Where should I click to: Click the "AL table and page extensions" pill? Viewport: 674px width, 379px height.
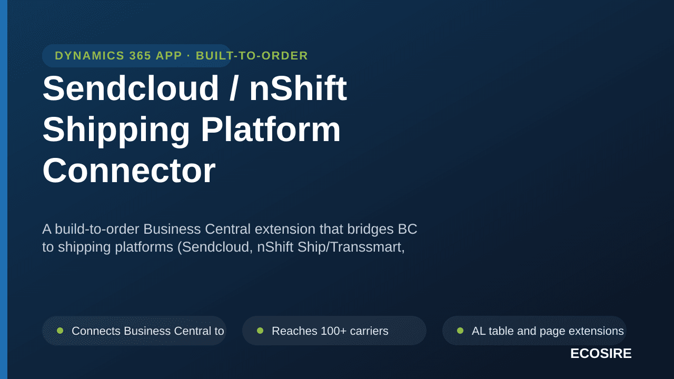coord(534,331)
